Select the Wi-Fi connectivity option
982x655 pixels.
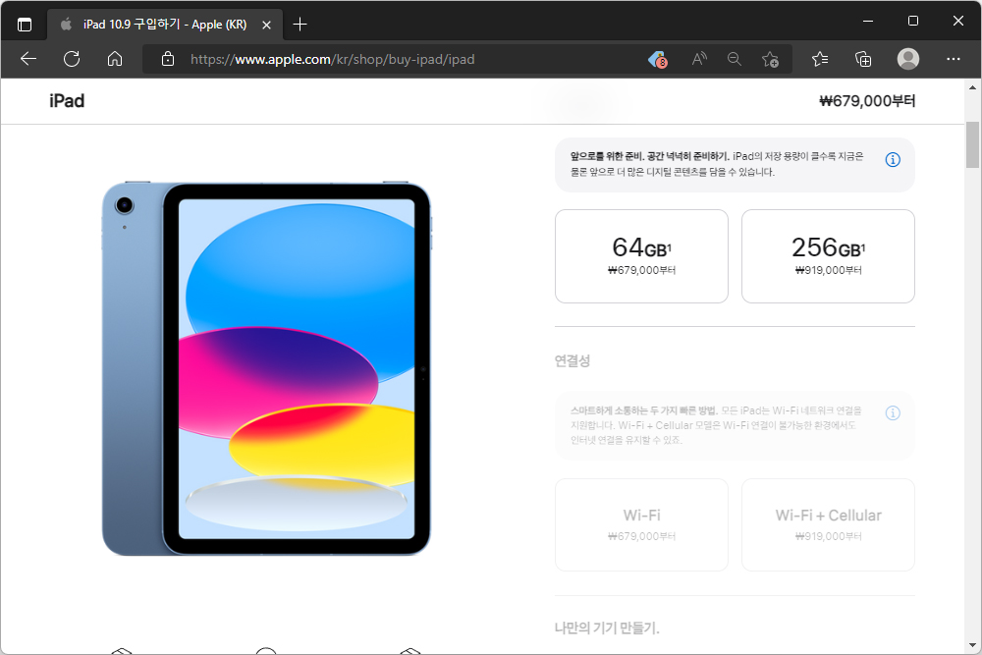point(641,524)
